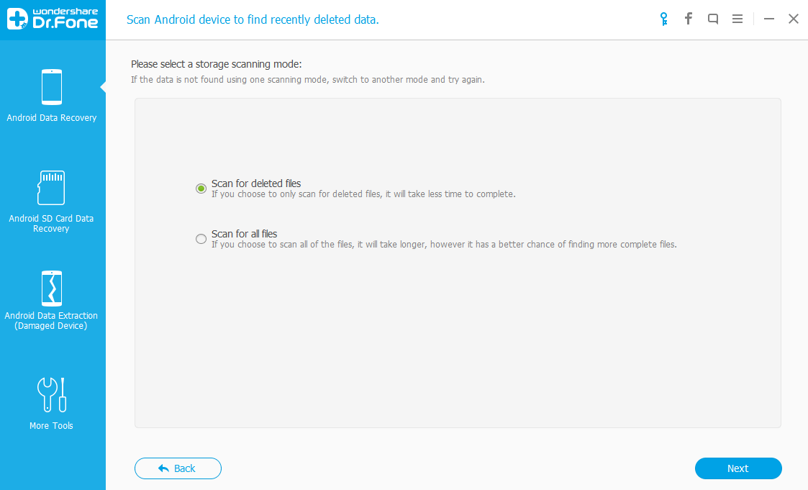Click 'Android Data Recovery' sidebar label
This screenshot has height=490, width=808.
coord(52,117)
